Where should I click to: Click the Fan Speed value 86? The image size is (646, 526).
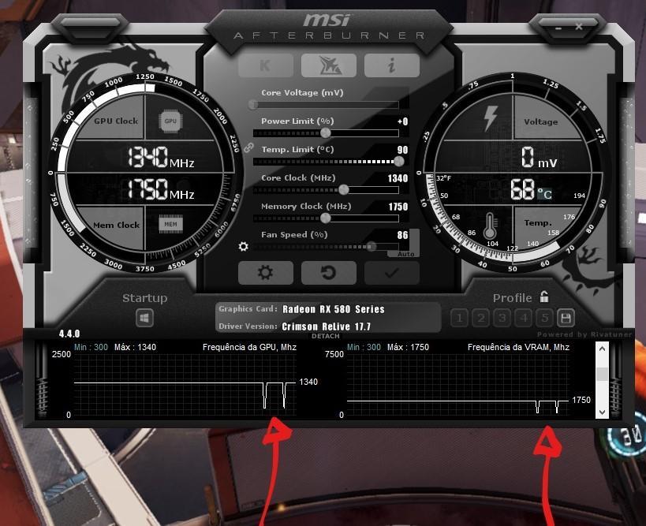coord(402,235)
